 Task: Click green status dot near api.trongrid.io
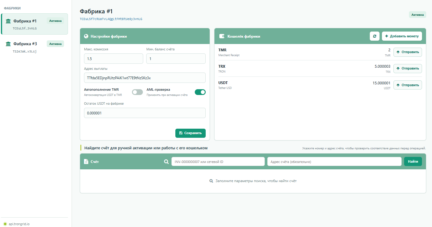click(x=5, y=224)
